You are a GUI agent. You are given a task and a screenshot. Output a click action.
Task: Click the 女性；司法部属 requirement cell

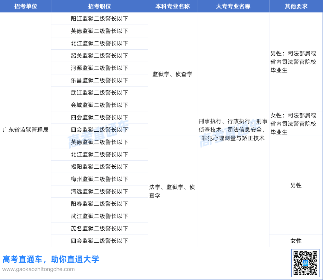pos(296,124)
